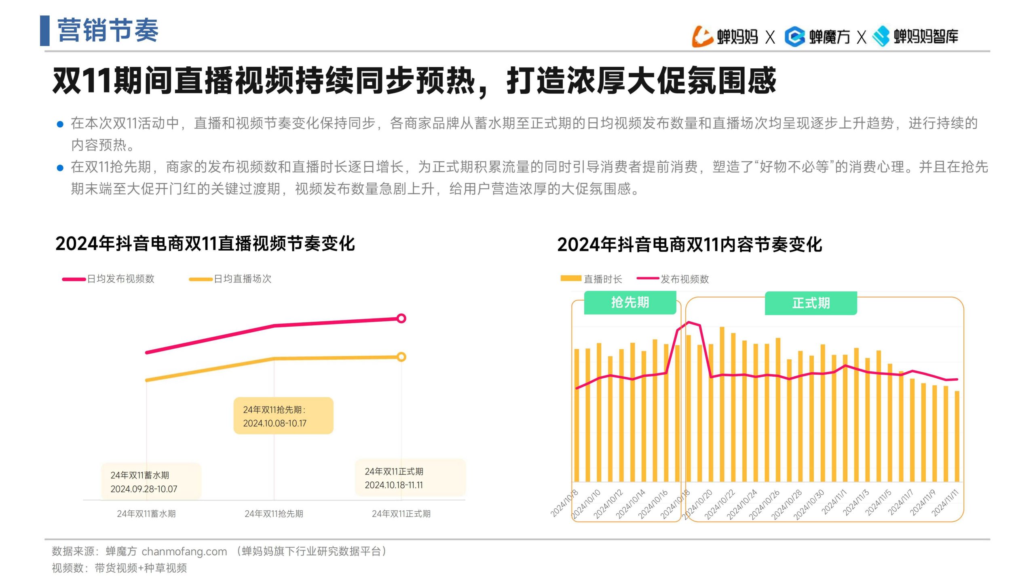Click the 24年双11抢先期 date callout box
1035x582 pixels.
click(x=283, y=416)
